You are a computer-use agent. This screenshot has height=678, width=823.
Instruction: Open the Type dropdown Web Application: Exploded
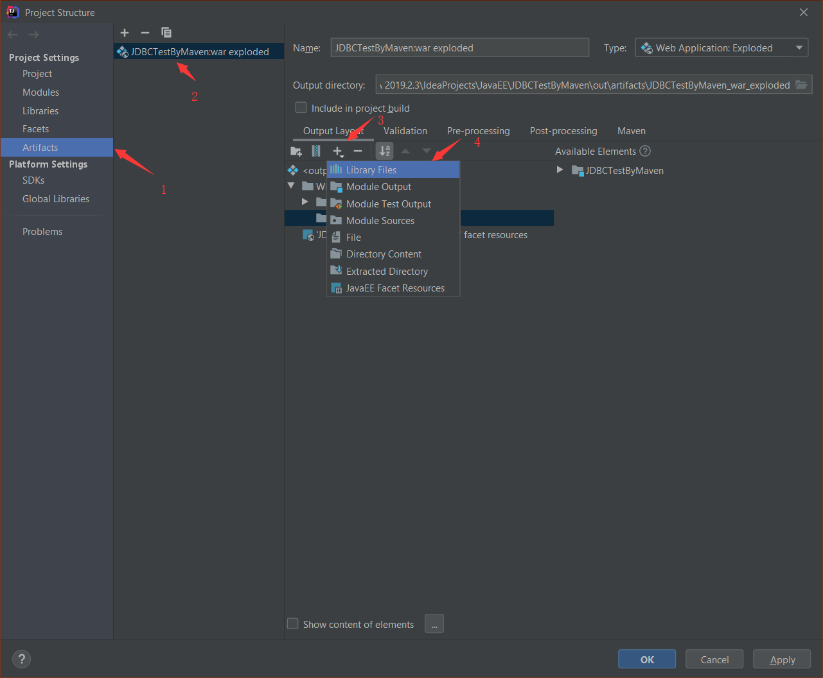pyautogui.click(x=721, y=48)
